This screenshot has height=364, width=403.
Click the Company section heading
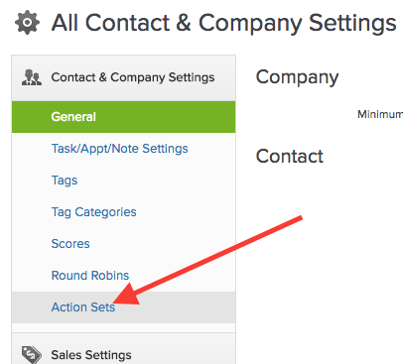[x=297, y=77]
